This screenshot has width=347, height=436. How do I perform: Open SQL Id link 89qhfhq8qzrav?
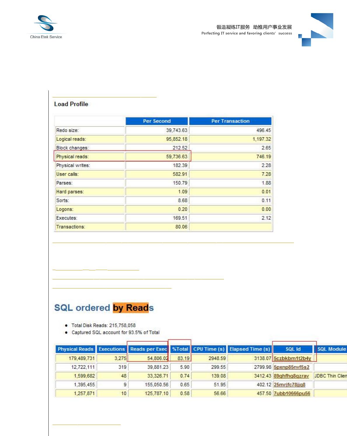click(291, 376)
